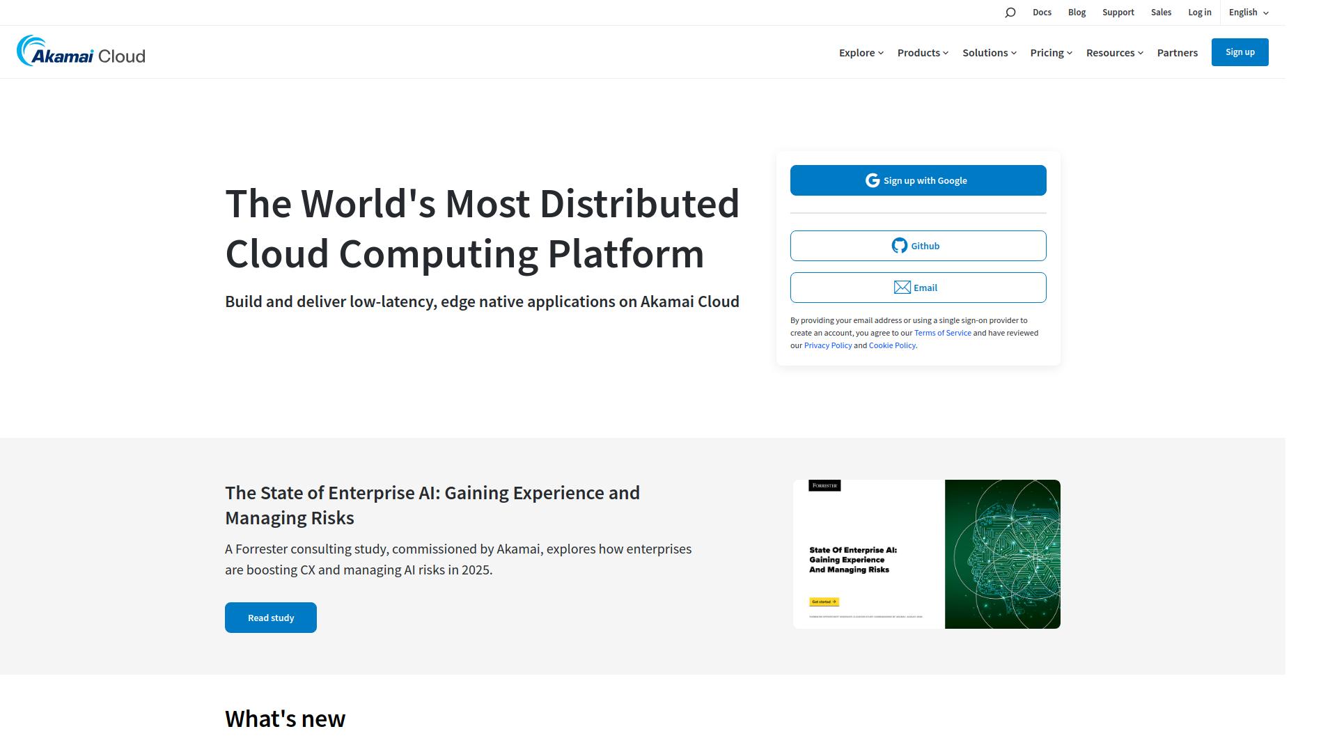Expand the Products menu
The image size is (1337, 752).
point(922,53)
